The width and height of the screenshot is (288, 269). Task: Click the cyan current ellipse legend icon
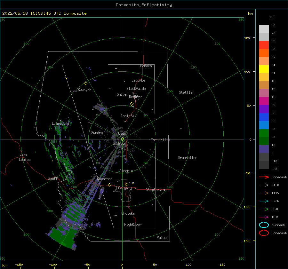click(x=264, y=225)
